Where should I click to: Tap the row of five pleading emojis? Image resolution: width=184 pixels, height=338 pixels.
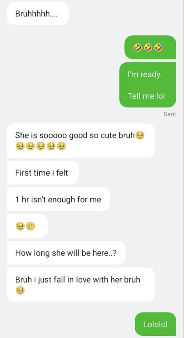(41, 146)
